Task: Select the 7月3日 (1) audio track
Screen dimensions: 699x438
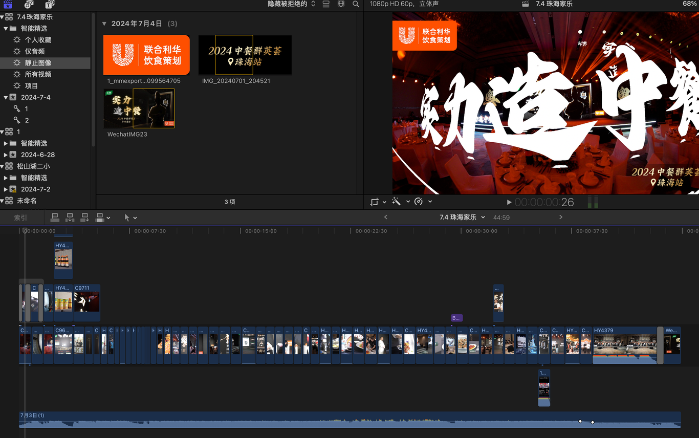Action: (x=350, y=420)
